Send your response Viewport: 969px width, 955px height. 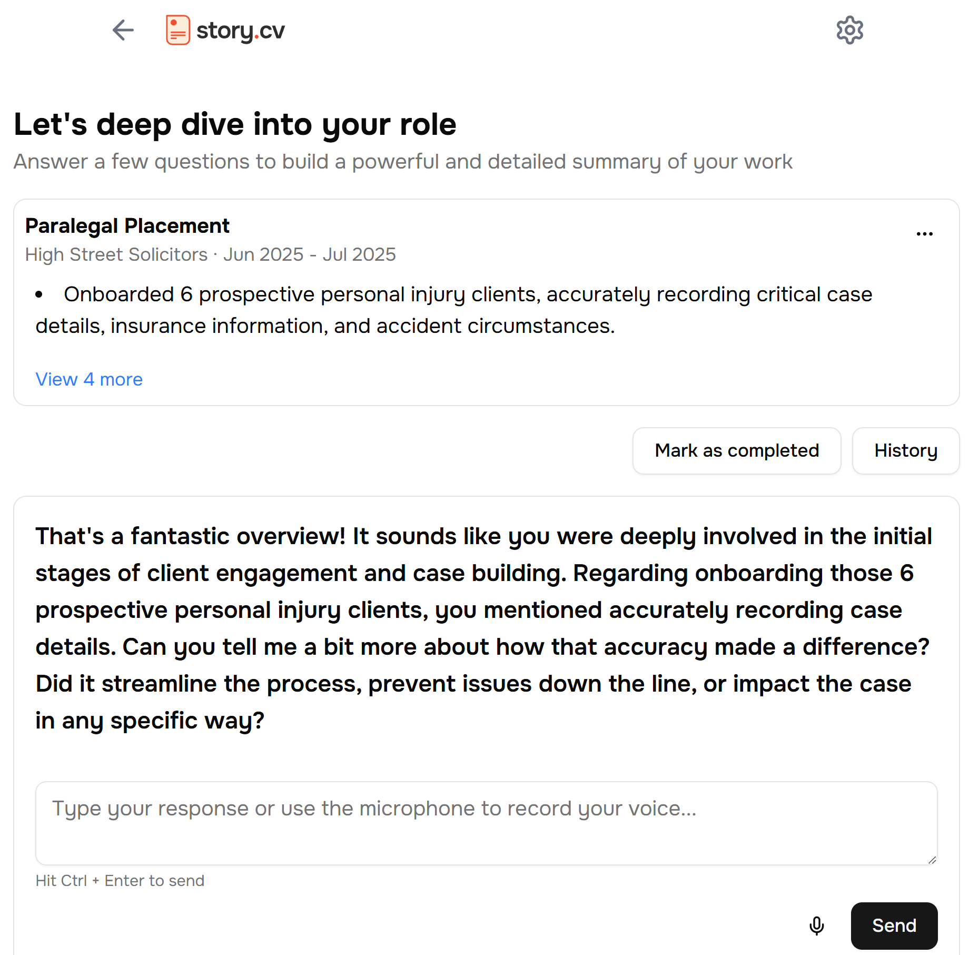click(x=894, y=926)
